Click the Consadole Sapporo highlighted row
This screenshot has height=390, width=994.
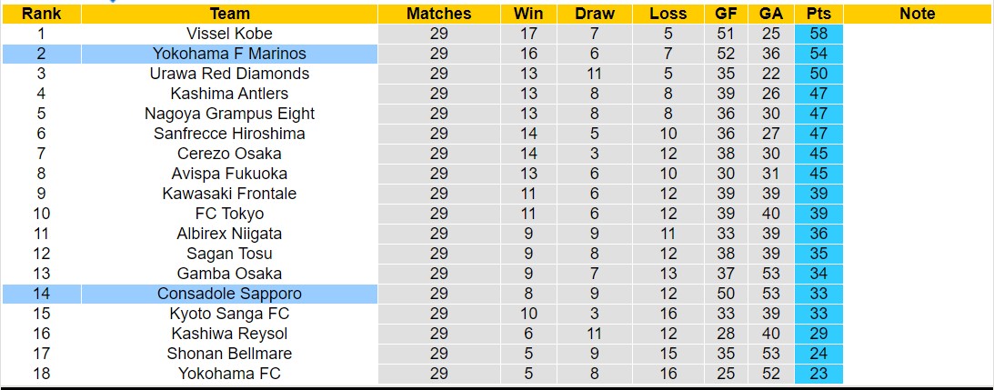tap(229, 294)
